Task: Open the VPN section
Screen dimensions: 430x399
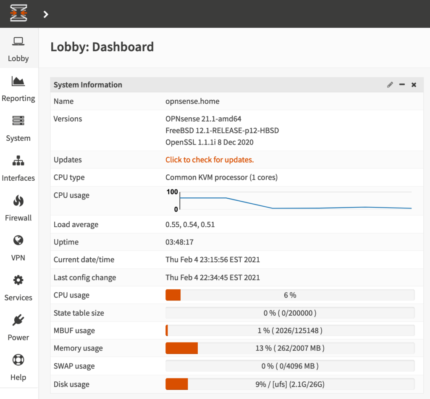Action: [x=18, y=248]
